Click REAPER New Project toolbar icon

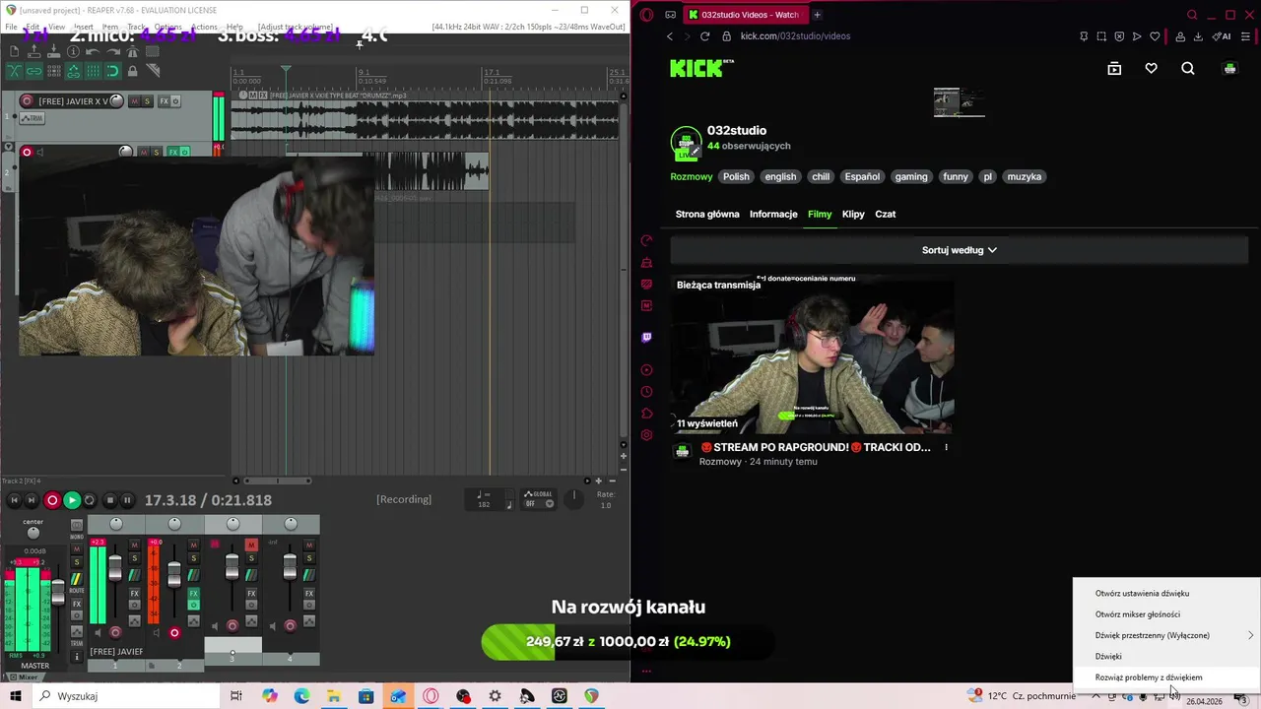click(14, 51)
